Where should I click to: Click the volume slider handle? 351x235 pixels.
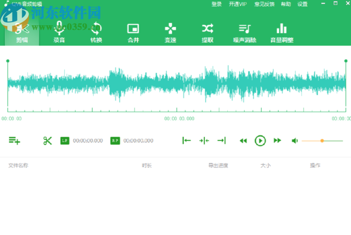(322, 141)
